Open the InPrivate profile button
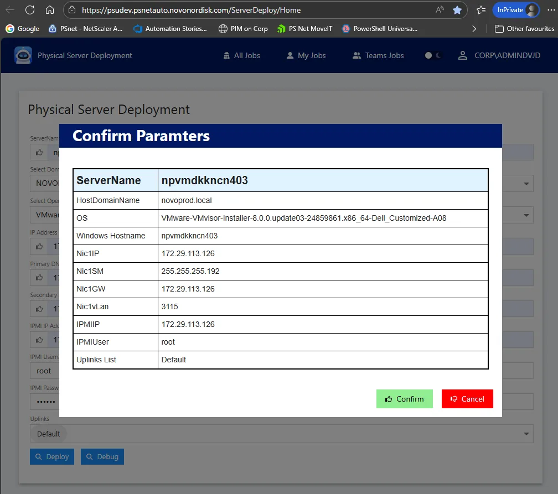The height and width of the screenshot is (494, 558). pos(515,10)
